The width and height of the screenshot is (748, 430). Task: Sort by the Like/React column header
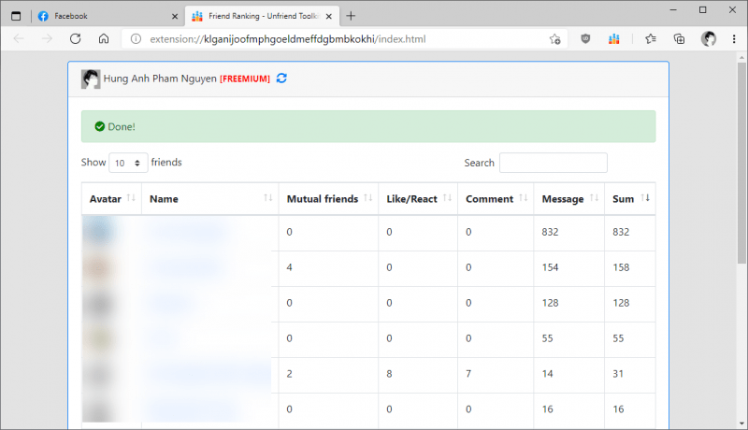tap(417, 199)
